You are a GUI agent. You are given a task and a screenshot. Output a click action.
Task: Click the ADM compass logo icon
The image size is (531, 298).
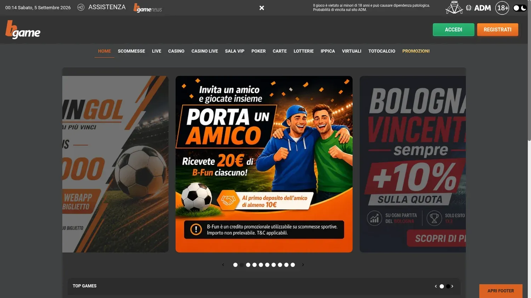(454, 7)
